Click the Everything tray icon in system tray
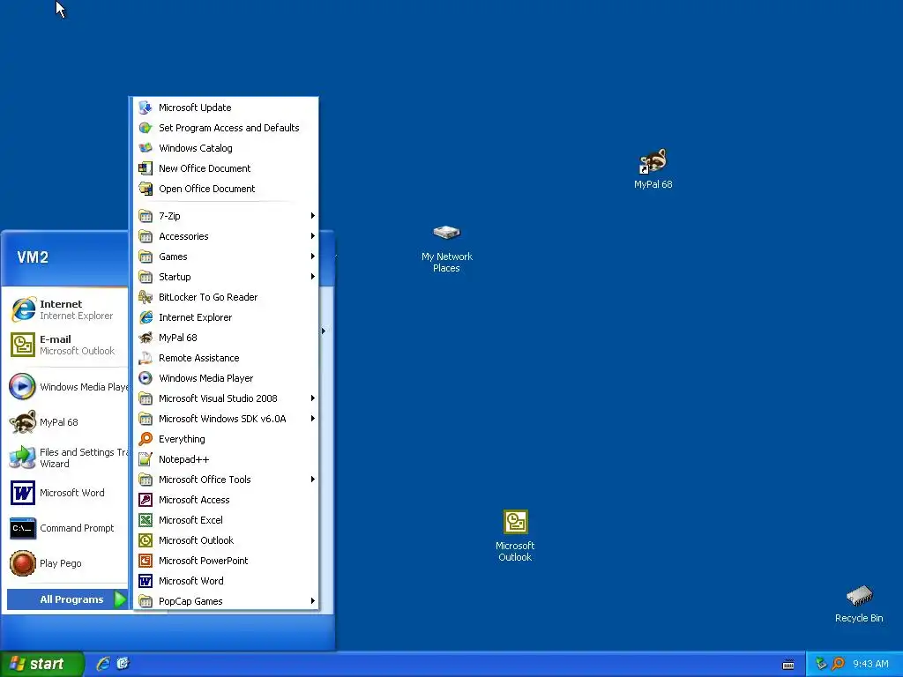The width and height of the screenshot is (903, 677). (839, 664)
